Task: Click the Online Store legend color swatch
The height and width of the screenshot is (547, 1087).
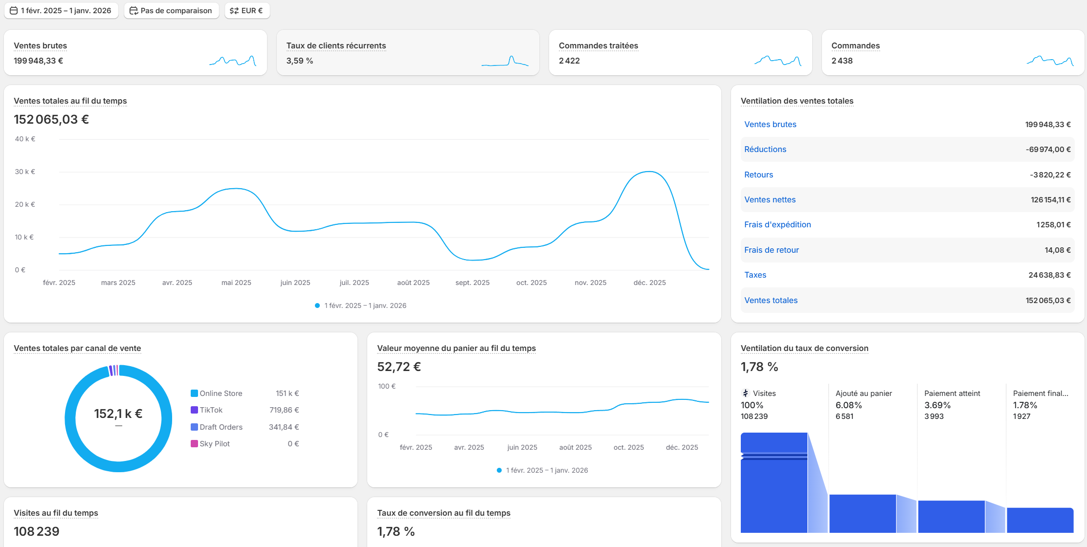Action: pyautogui.click(x=194, y=394)
